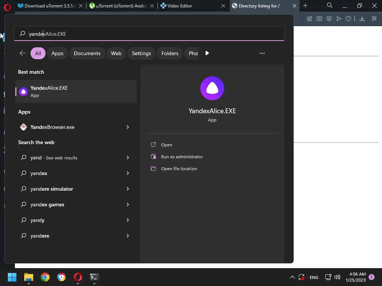Open a new browser tab
Screen dimensions: 382x286
tap(305, 6)
